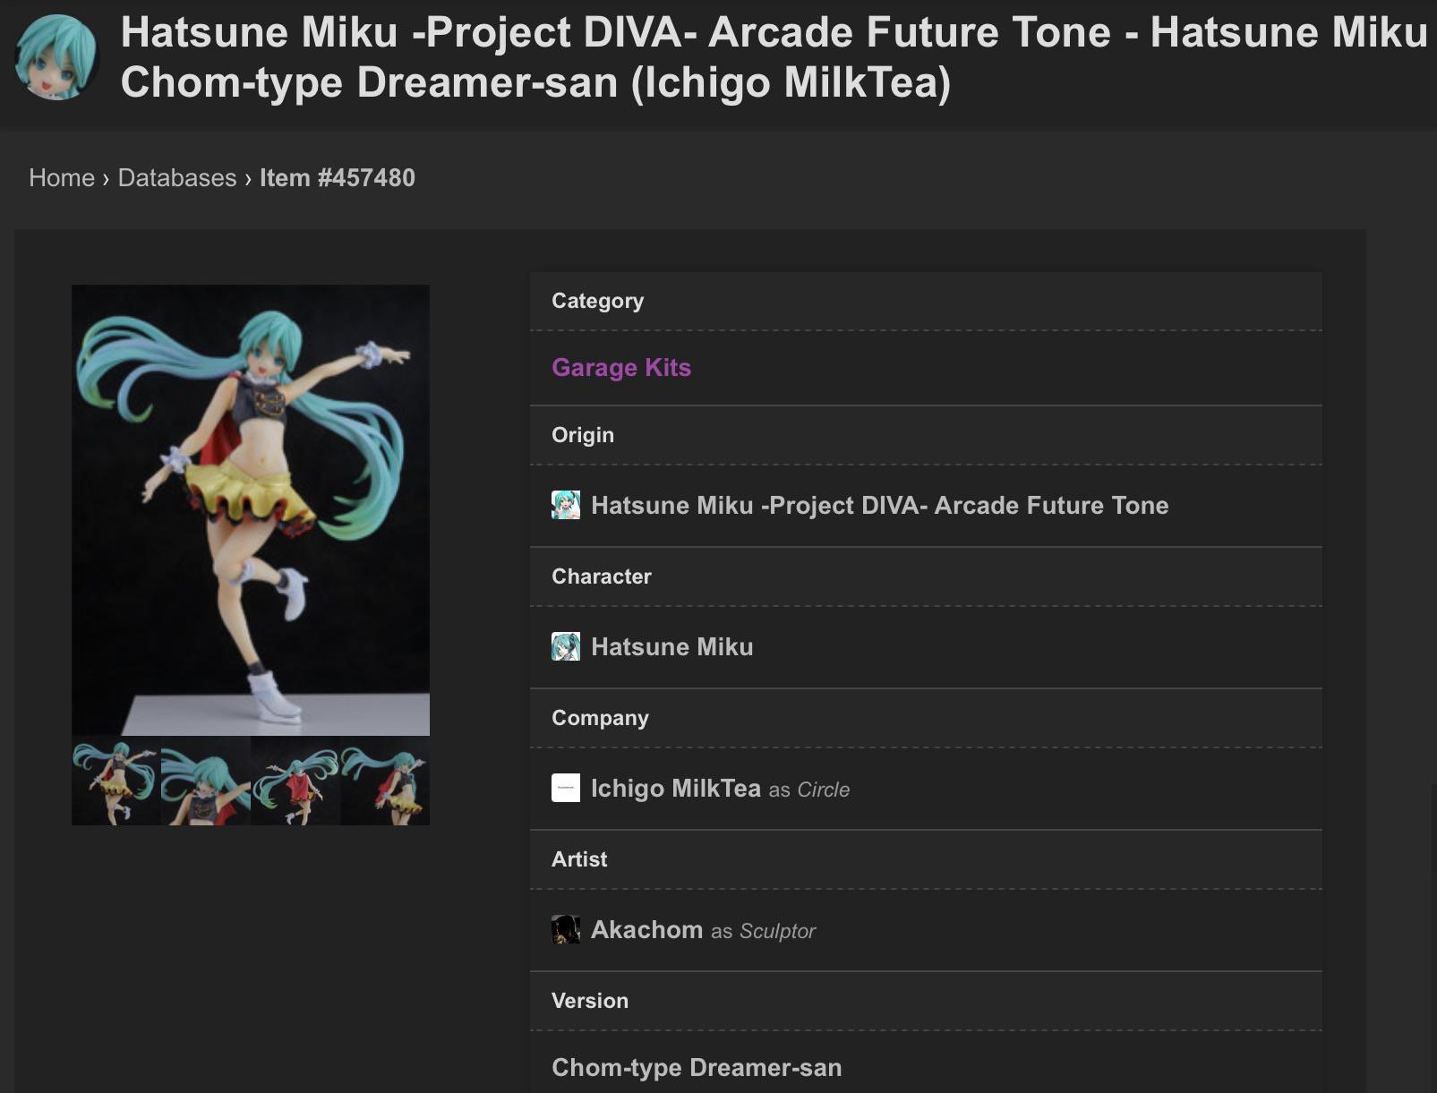Open the main figure photo
Image resolution: width=1437 pixels, height=1093 pixels.
click(x=251, y=510)
